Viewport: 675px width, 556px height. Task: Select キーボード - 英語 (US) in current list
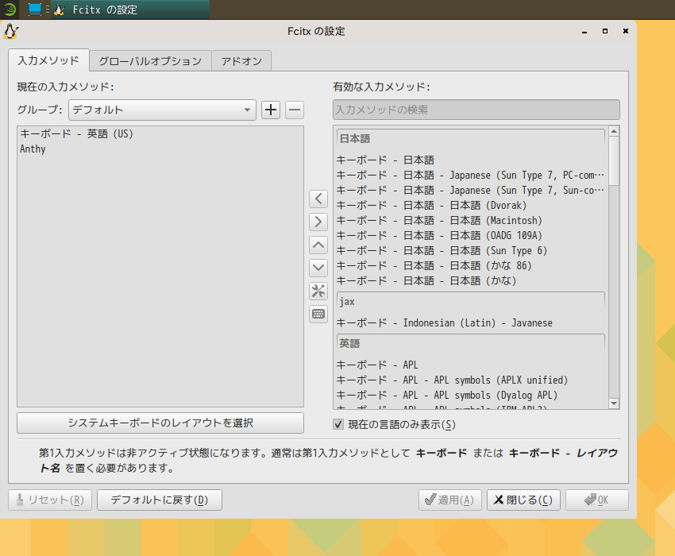pyautogui.click(x=160, y=134)
